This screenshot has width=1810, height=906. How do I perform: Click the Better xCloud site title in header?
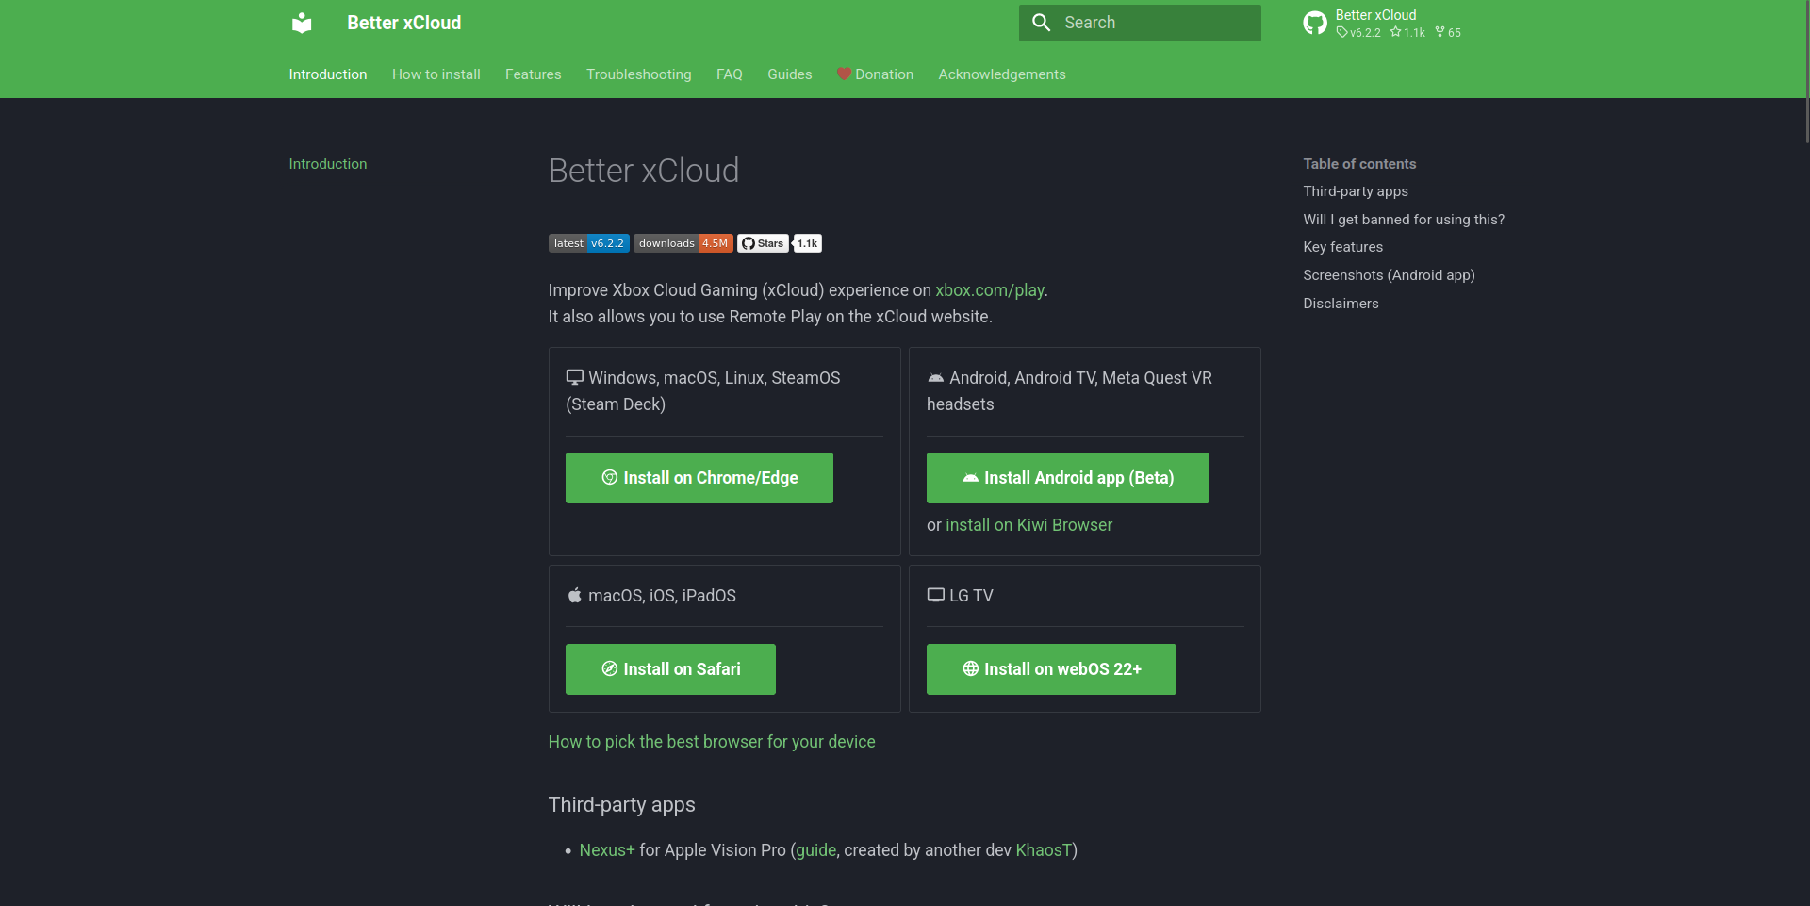[403, 23]
